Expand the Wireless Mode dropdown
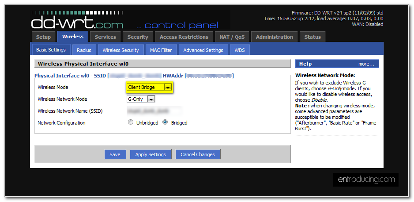The width and height of the screenshot is (414, 202). click(x=149, y=87)
